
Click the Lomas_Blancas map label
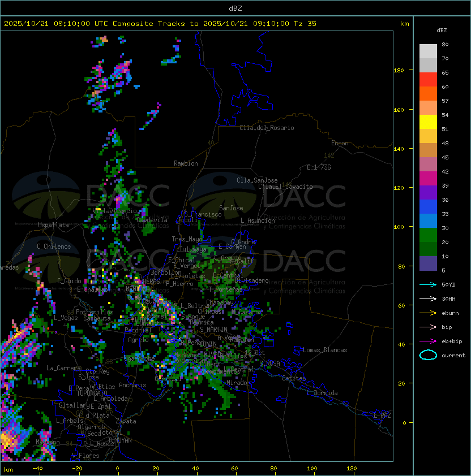(x=325, y=350)
